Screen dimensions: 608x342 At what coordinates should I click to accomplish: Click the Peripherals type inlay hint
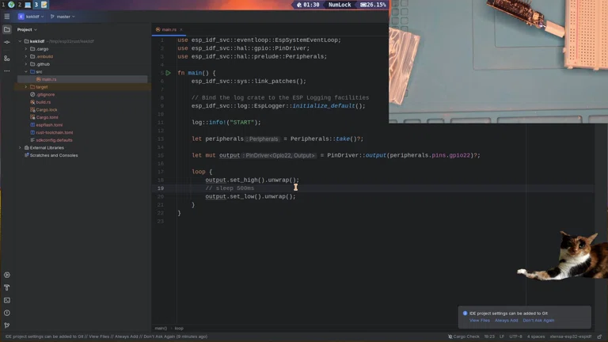[262, 139]
